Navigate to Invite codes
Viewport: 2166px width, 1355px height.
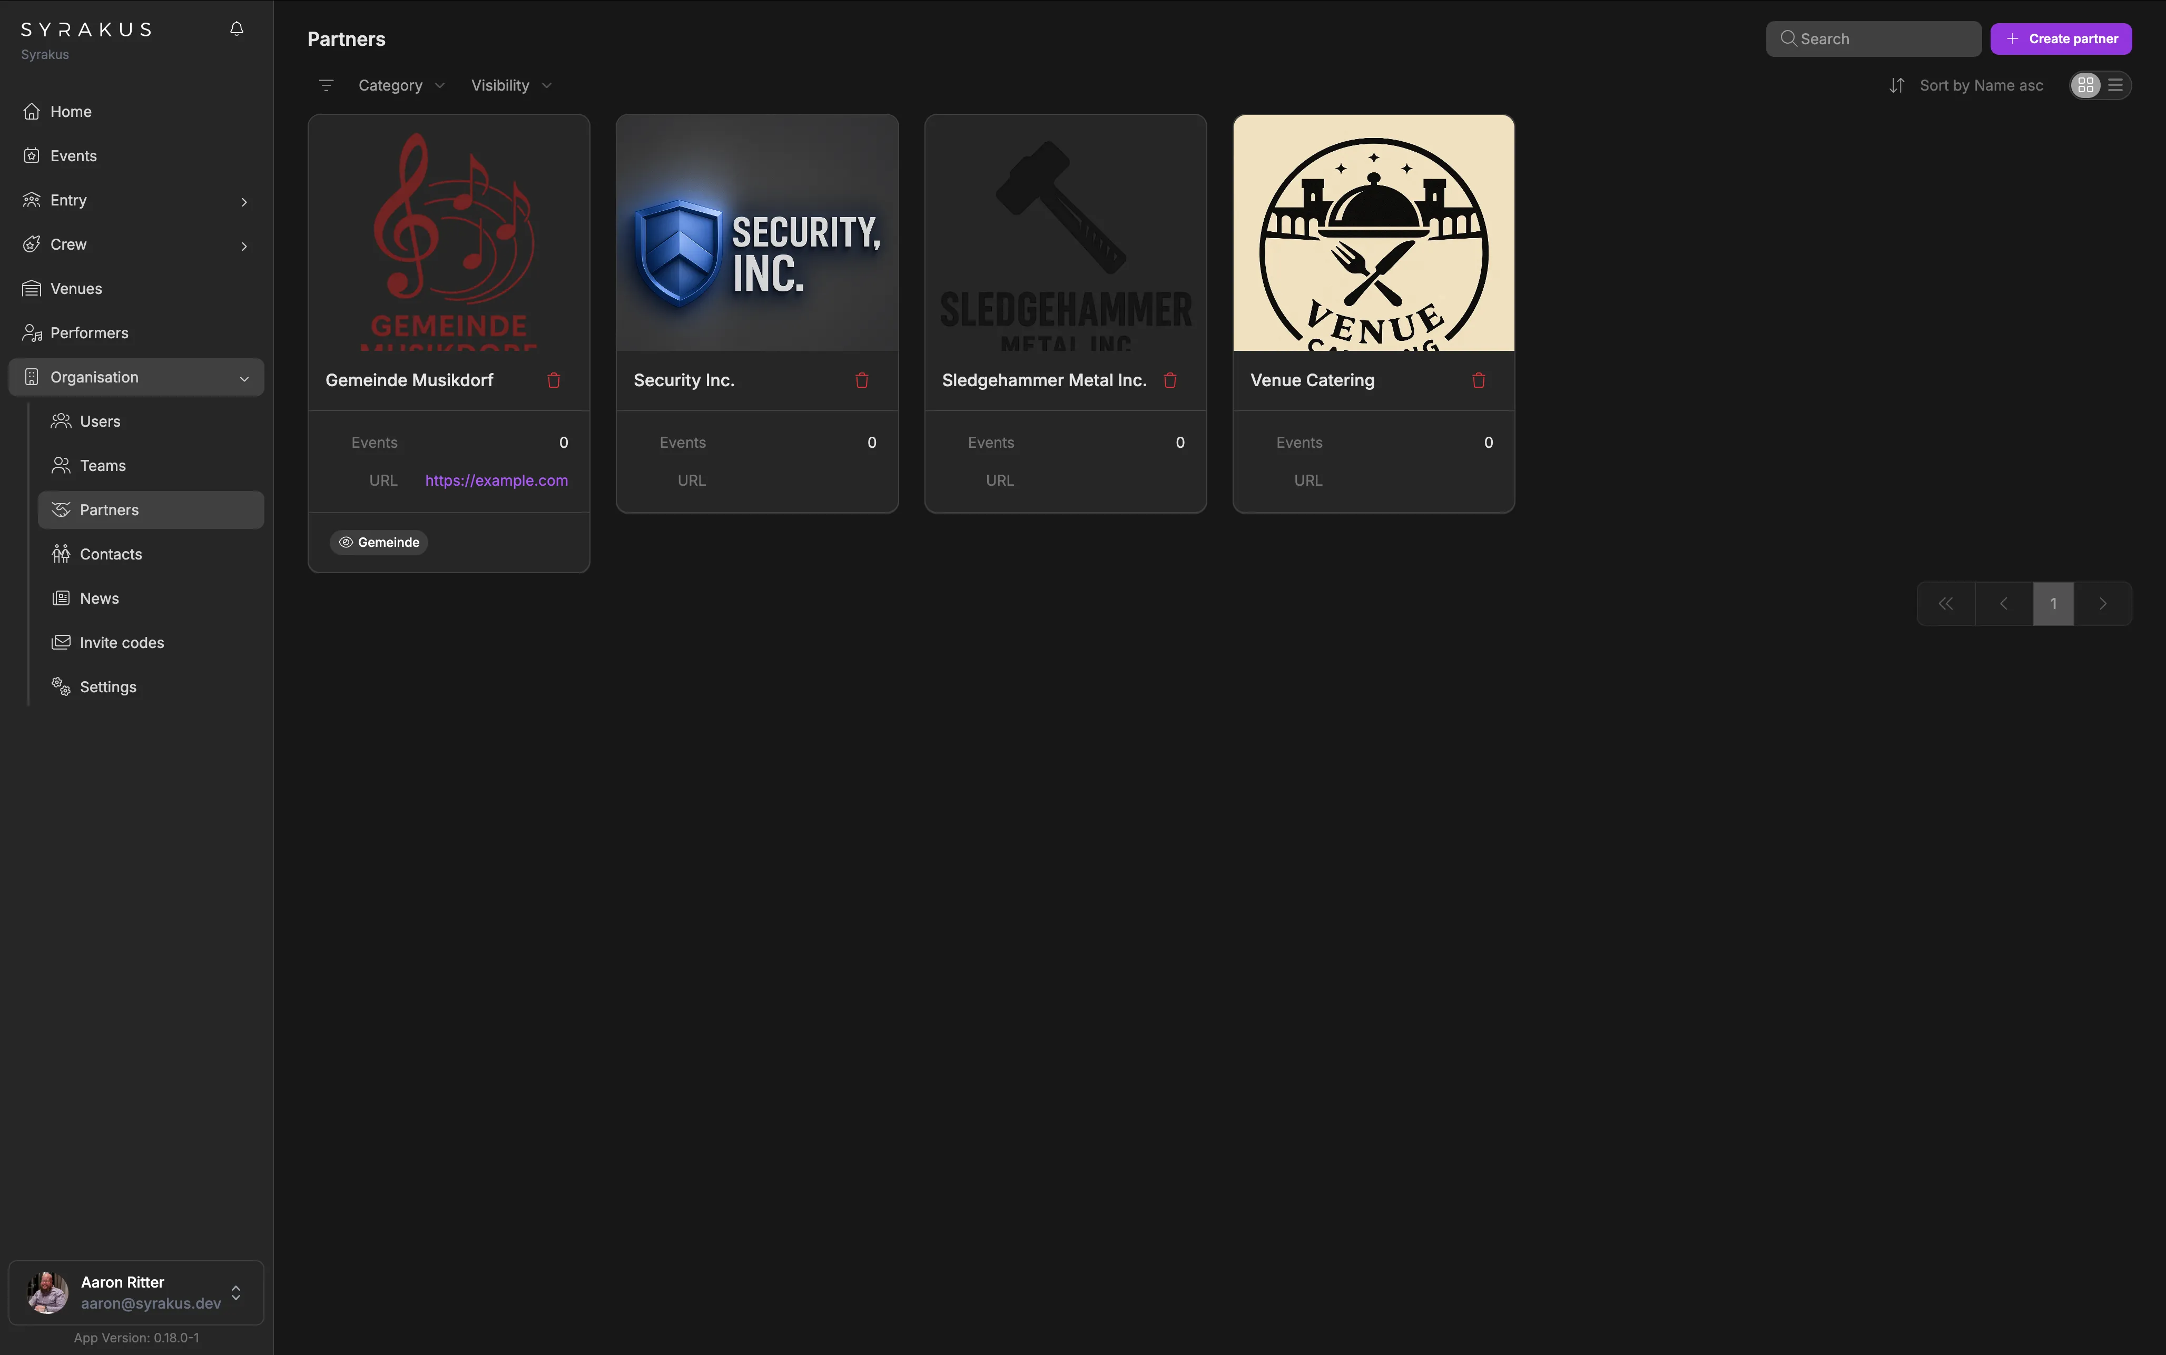[x=121, y=643]
